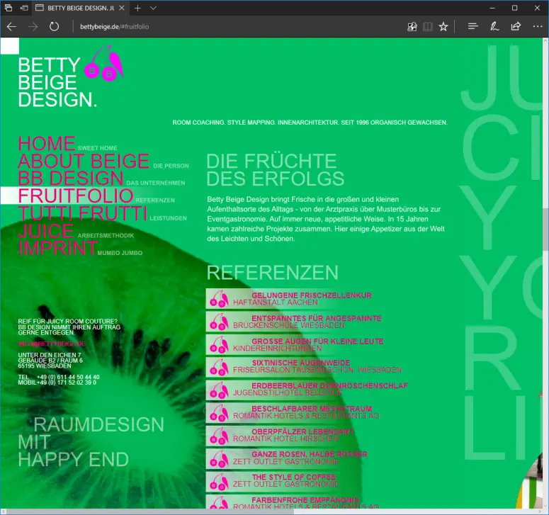Select ABOUT BEIGE navigation link

click(x=84, y=162)
